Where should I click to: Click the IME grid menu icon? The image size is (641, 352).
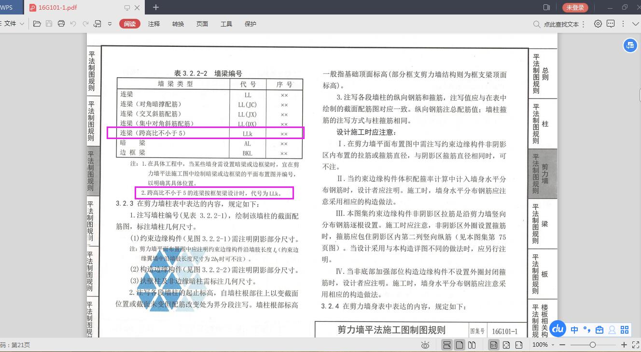625,330
